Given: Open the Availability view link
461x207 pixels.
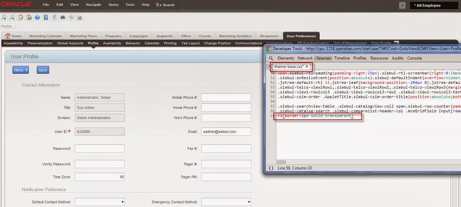Looking at the screenshot, I should pyautogui.click(x=112, y=43).
